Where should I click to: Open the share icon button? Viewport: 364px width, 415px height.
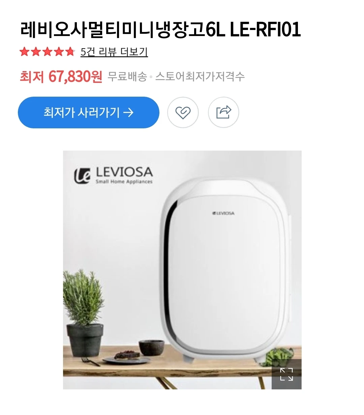223,113
